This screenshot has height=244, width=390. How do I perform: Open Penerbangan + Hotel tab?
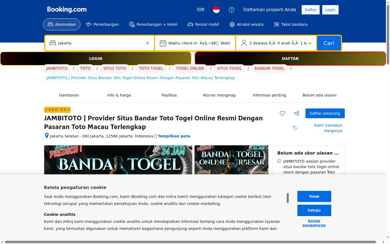click(153, 24)
